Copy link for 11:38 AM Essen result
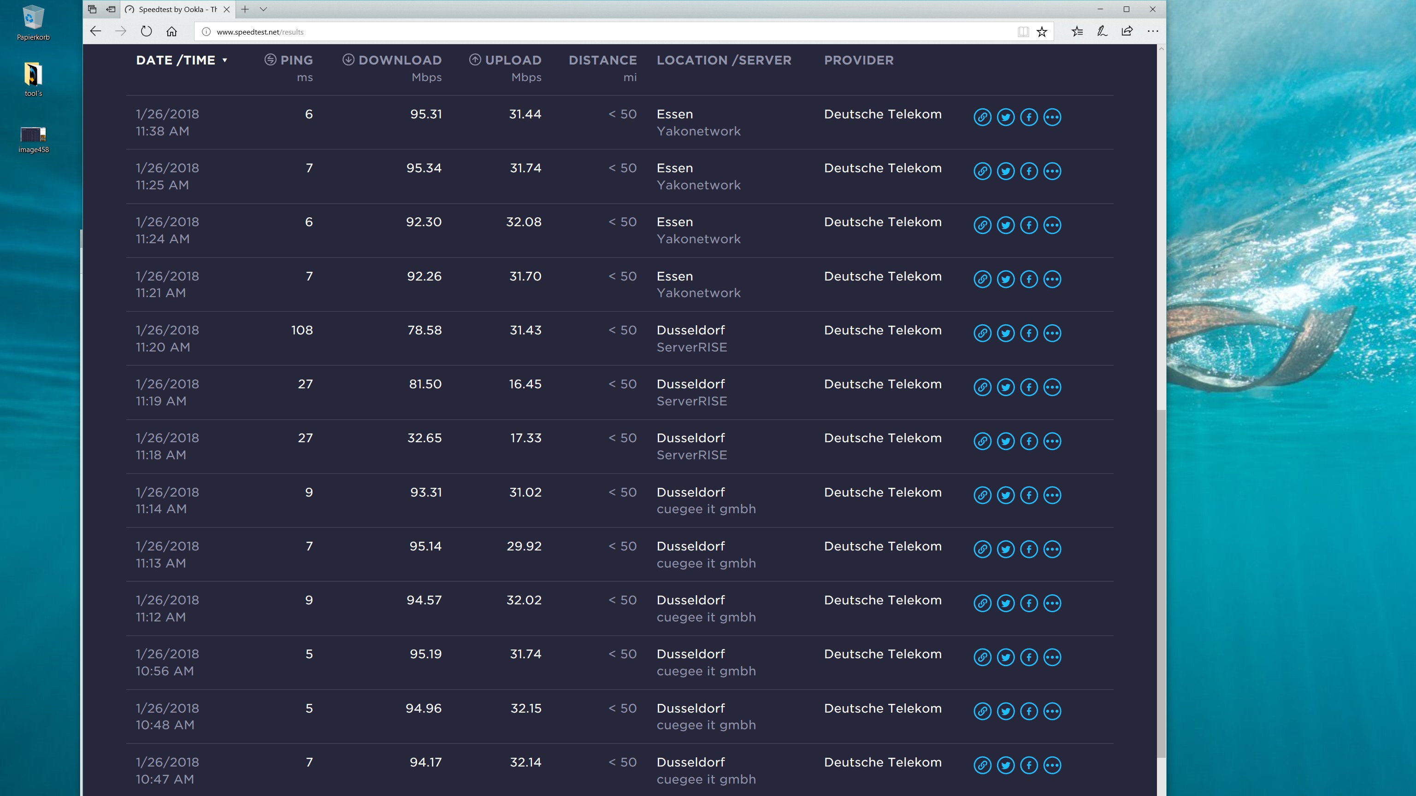1416x796 pixels. [x=982, y=117]
